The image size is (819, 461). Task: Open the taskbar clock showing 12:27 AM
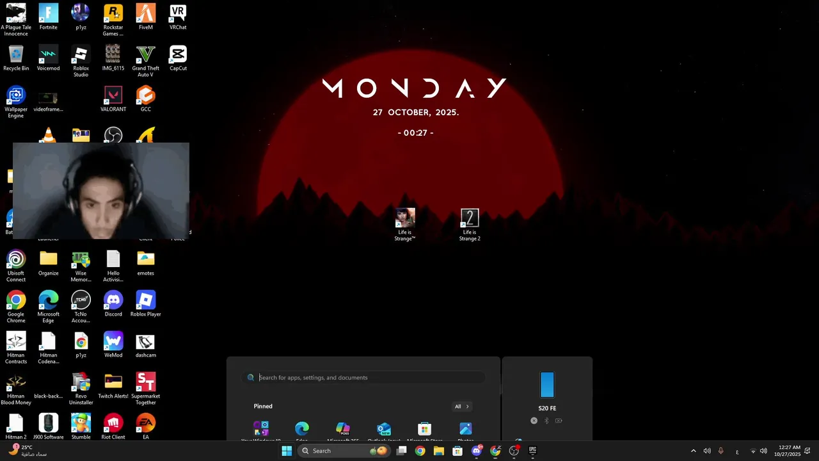[x=787, y=451]
